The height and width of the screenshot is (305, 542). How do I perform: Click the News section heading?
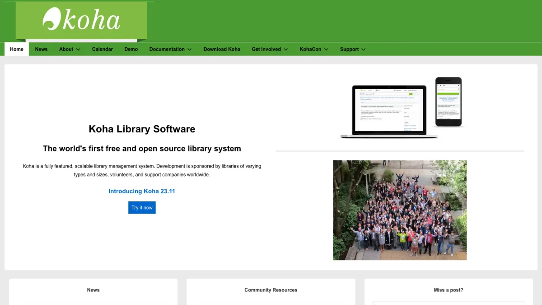tap(93, 290)
